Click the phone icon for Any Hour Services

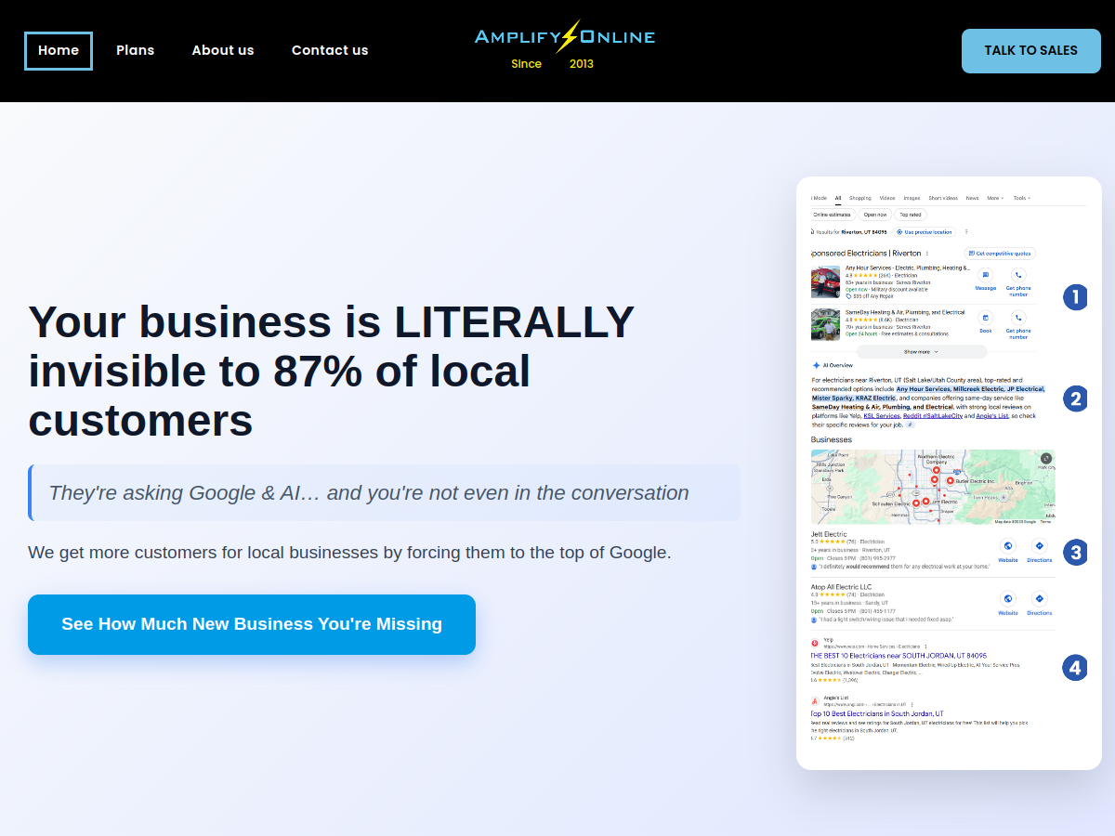pyautogui.click(x=1018, y=275)
